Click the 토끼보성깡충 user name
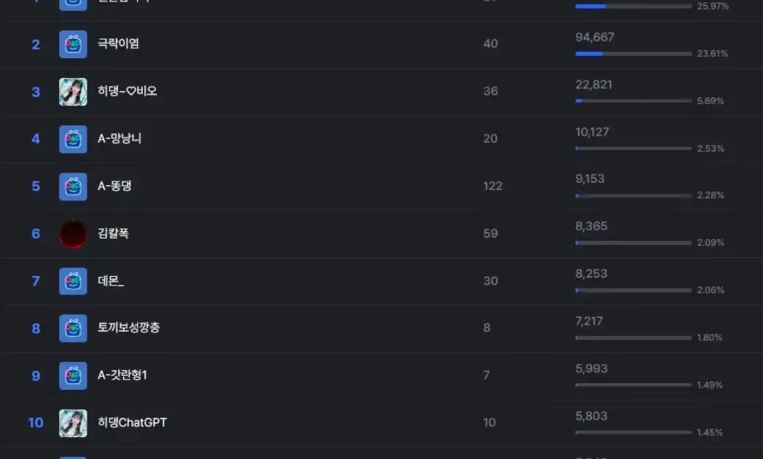Screen dimensions: 763x459 129,328
